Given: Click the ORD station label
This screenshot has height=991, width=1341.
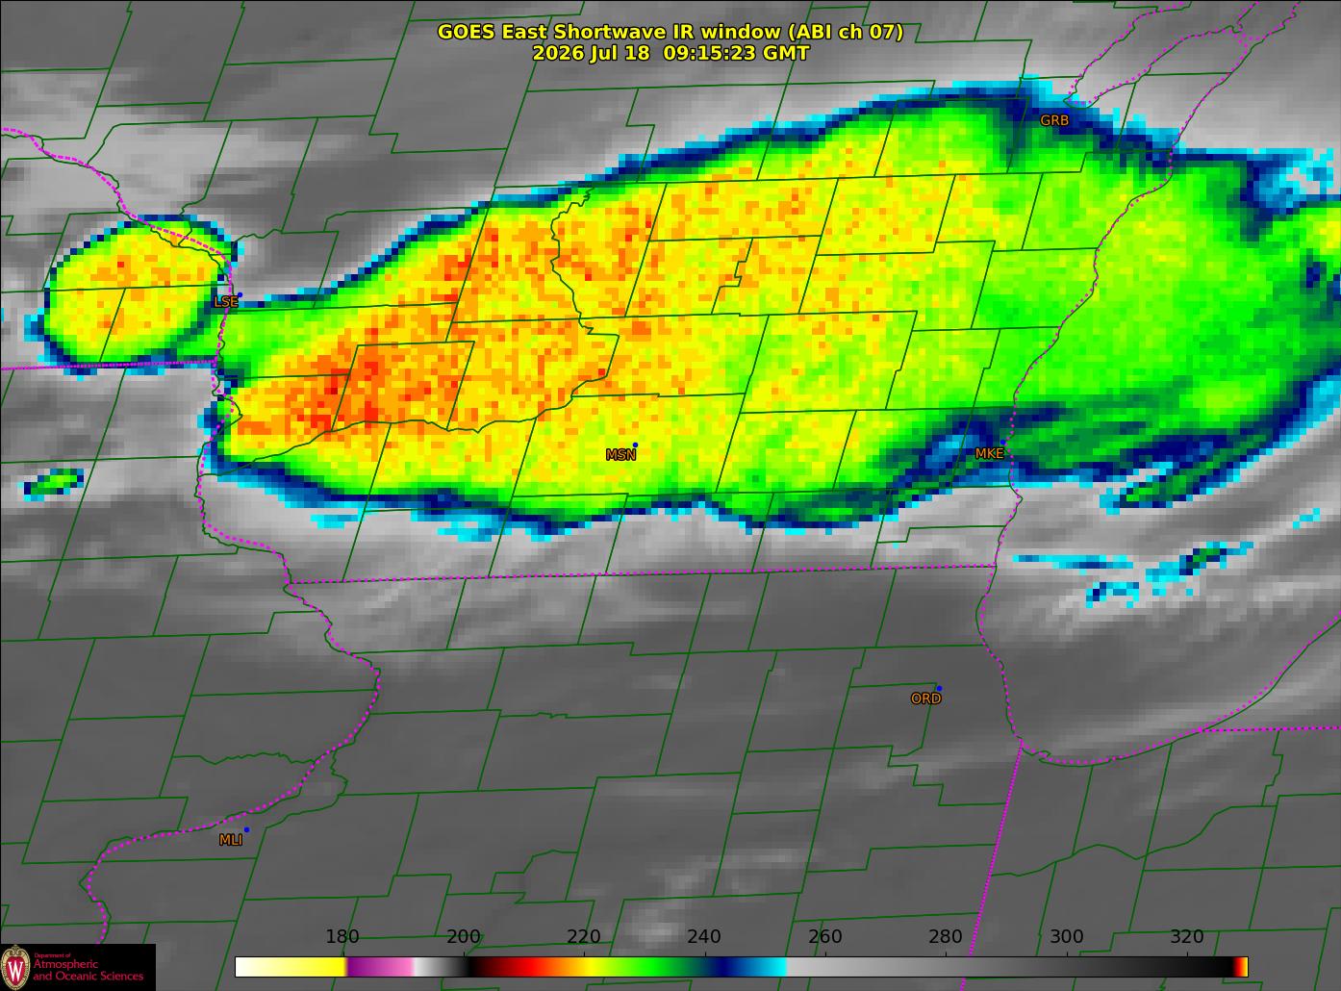Looking at the screenshot, I should click(x=925, y=699).
